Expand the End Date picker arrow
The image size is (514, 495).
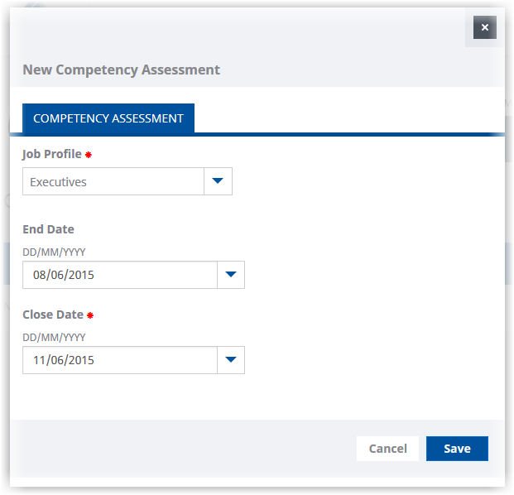click(230, 275)
